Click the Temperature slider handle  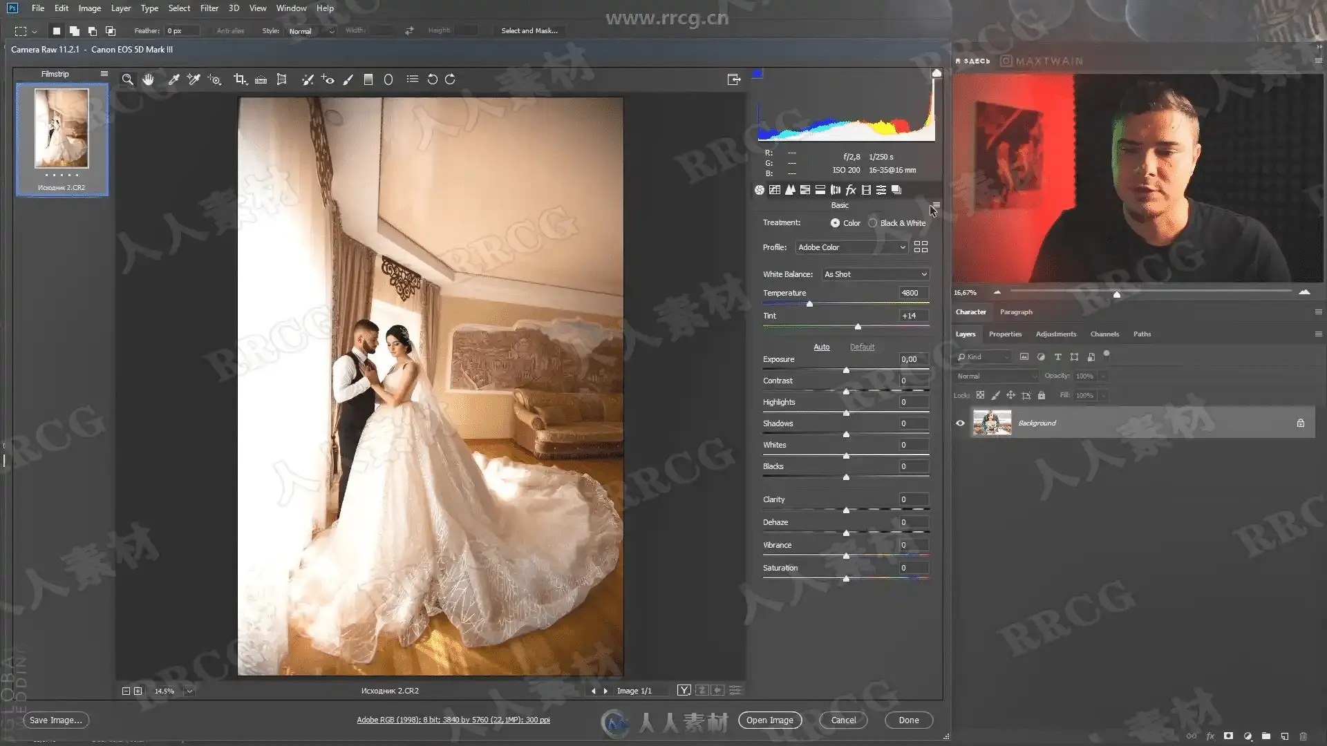pos(809,304)
